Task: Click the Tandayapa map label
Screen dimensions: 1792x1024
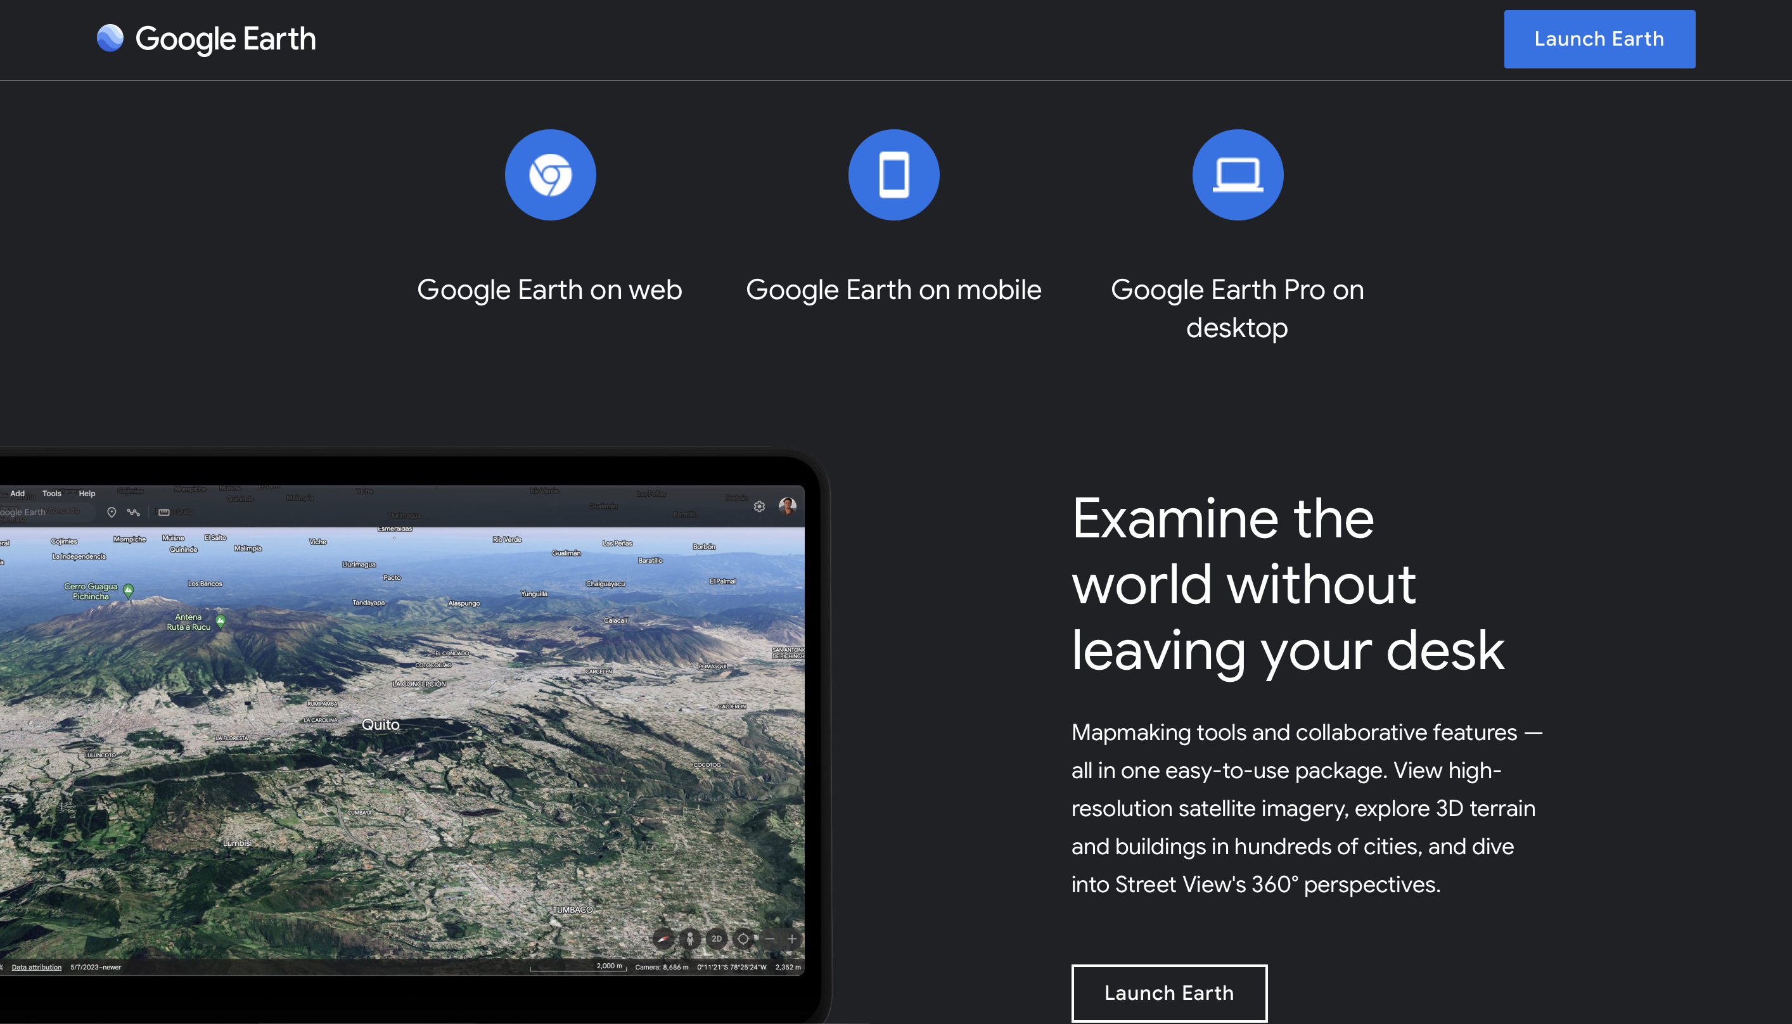Action: coord(369,603)
